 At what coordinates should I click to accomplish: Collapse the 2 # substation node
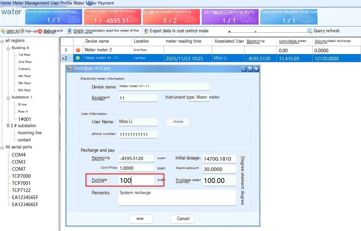point(8,126)
